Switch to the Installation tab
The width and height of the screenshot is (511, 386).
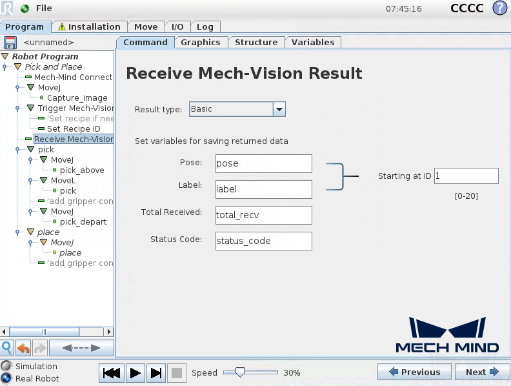click(89, 26)
